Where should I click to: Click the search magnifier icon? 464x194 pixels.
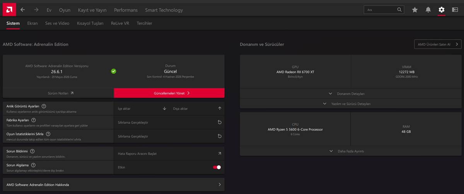pos(399,10)
